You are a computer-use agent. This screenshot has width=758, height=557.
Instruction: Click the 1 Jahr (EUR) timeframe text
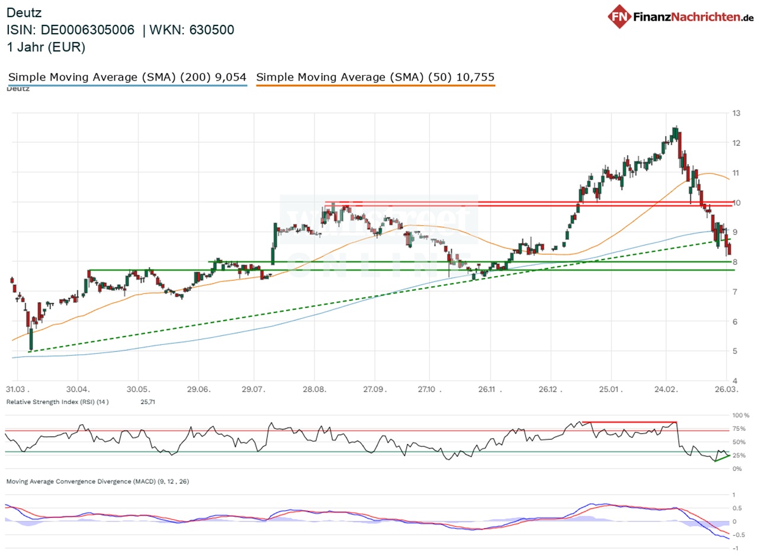46,47
